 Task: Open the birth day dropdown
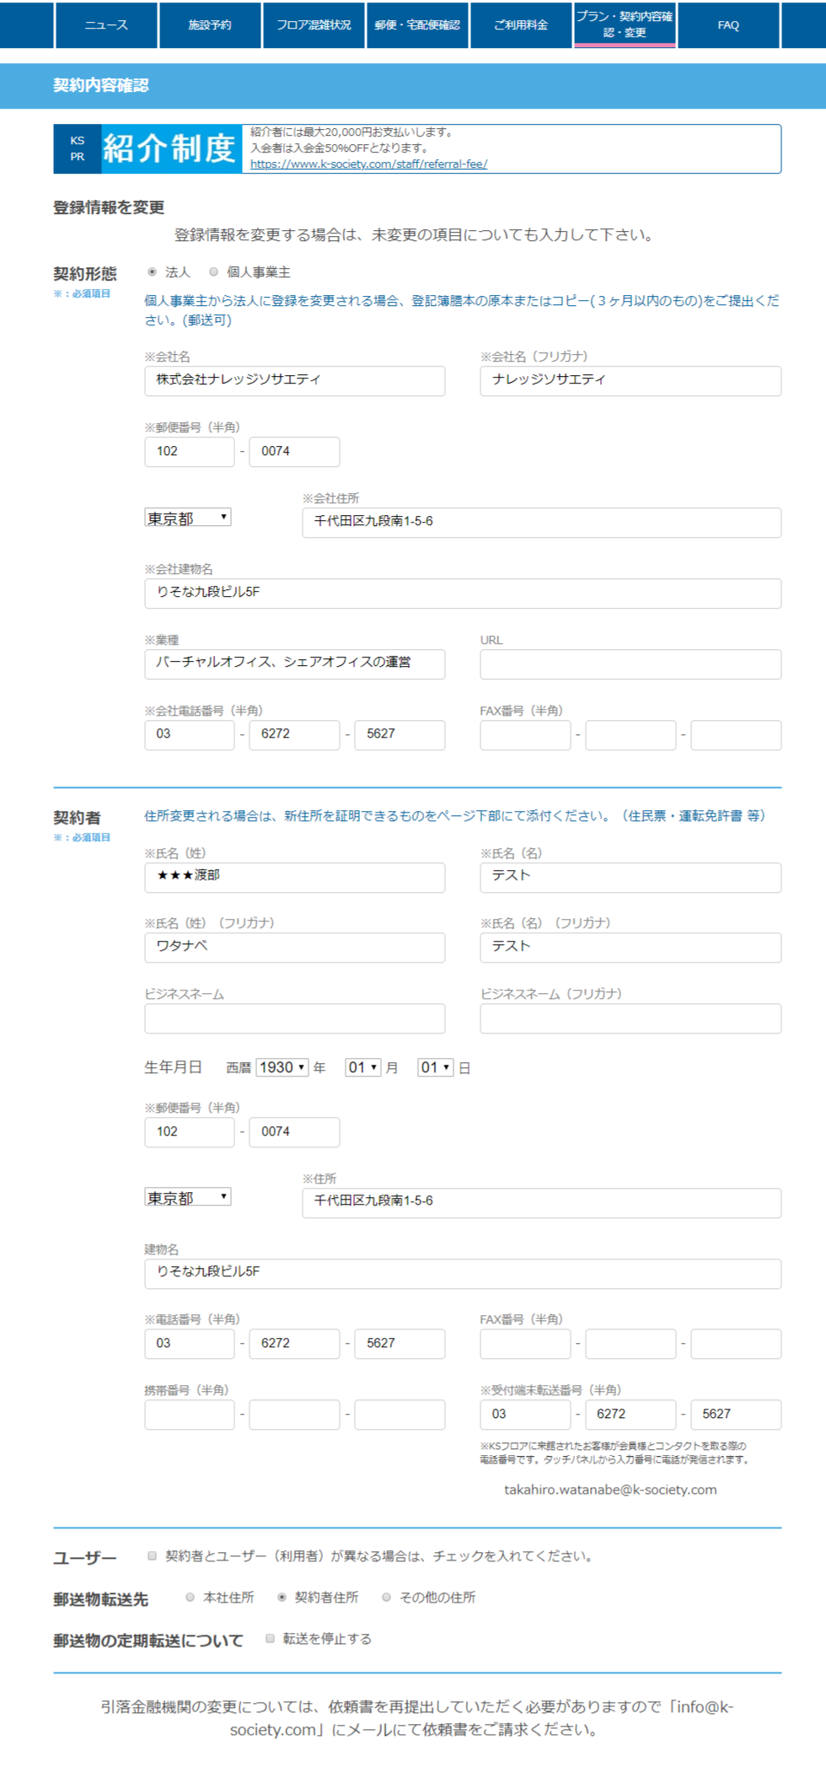tap(436, 1067)
